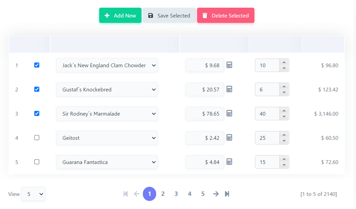Click calculator icon next to $ 4.84
The height and width of the screenshot is (209, 356).
(230, 162)
